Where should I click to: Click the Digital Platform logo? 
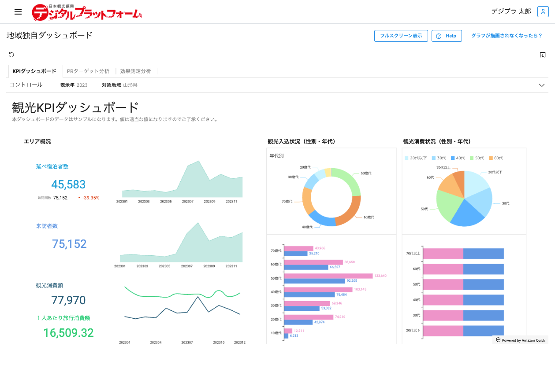pyautogui.click(x=87, y=12)
